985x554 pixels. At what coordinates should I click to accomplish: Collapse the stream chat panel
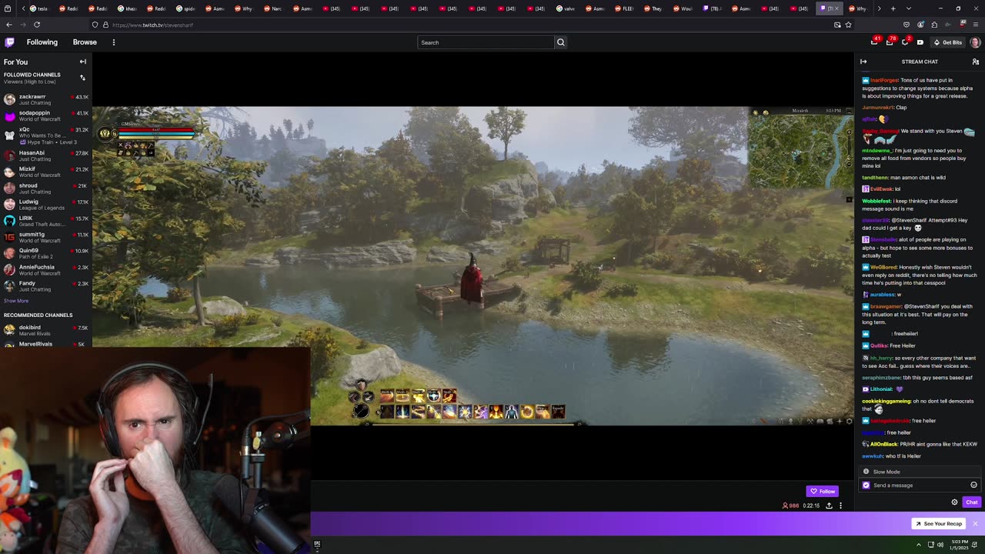tap(863, 62)
